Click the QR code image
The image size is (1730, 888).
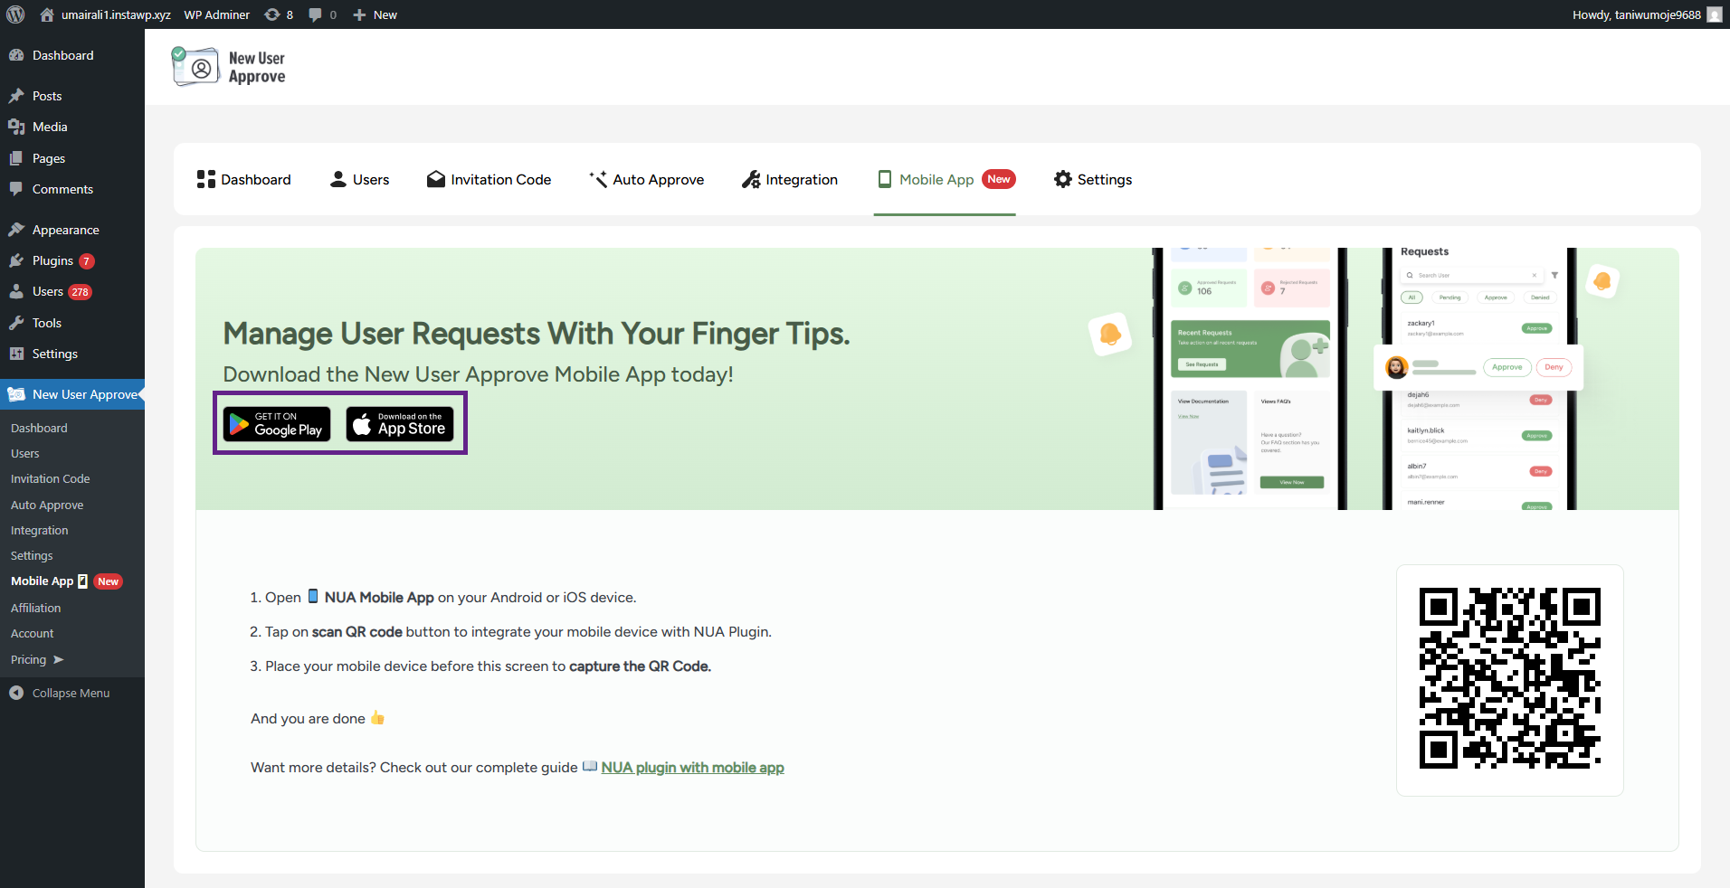pos(1509,678)
